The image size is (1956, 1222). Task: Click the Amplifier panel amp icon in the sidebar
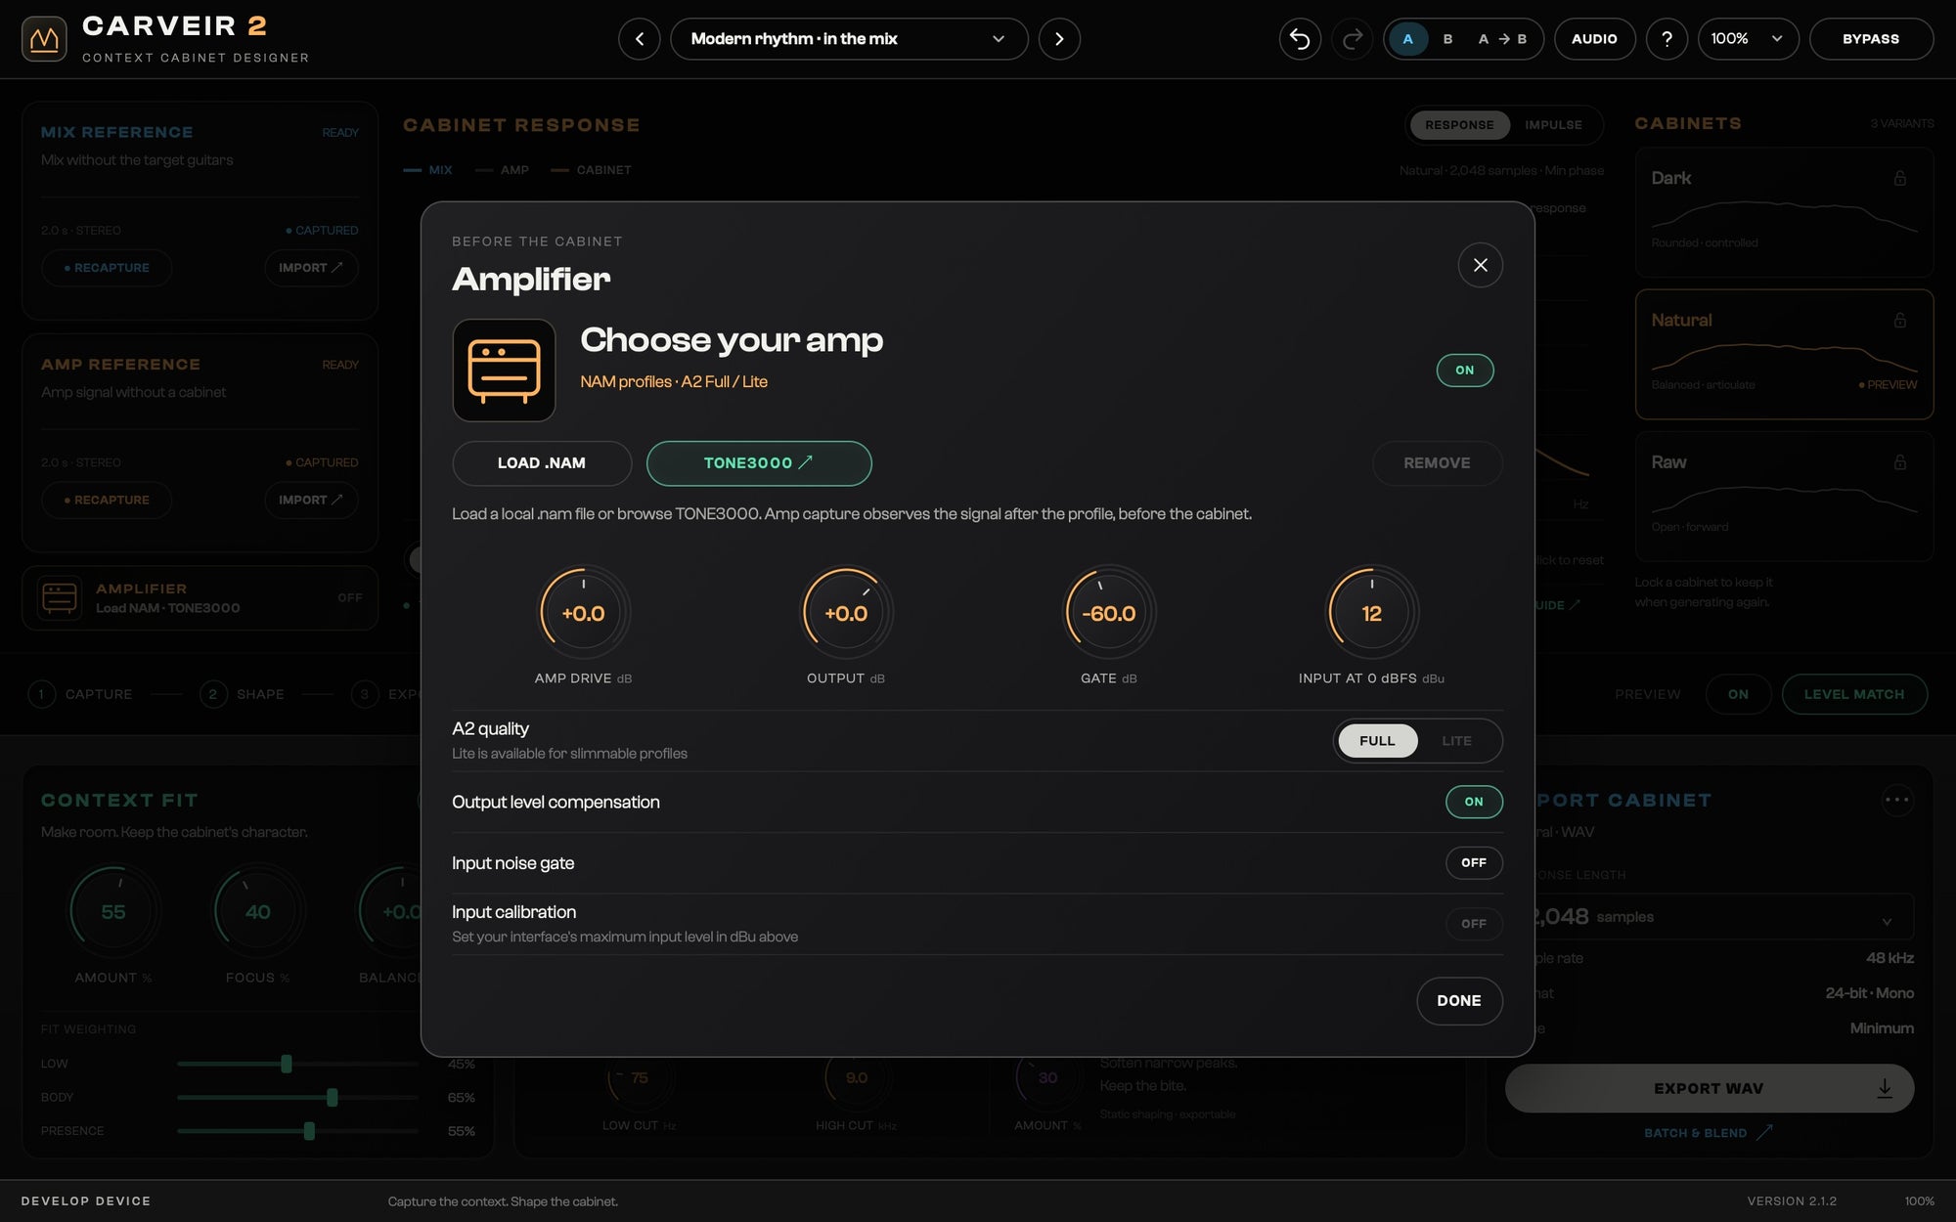click(x=60, y=597)
